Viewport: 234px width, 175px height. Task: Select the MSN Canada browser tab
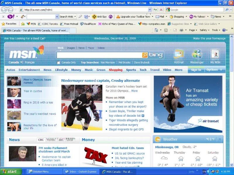(36, 31)
